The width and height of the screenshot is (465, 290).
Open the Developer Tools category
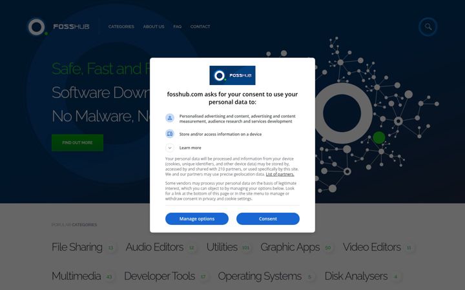(x=160, y=276)
